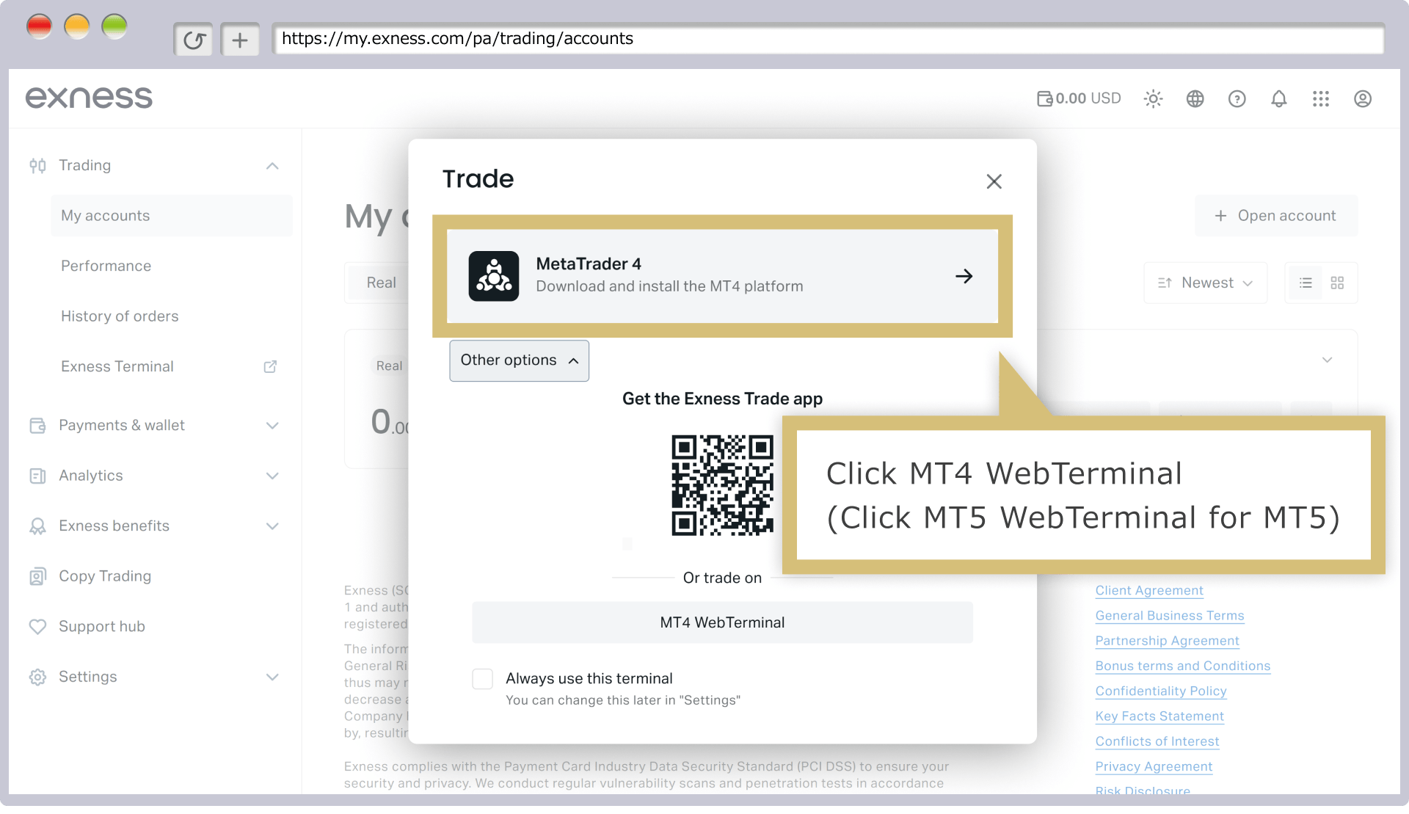
Task: Check Always use this terminal checkbox
Action: click(x=482, y=679)
